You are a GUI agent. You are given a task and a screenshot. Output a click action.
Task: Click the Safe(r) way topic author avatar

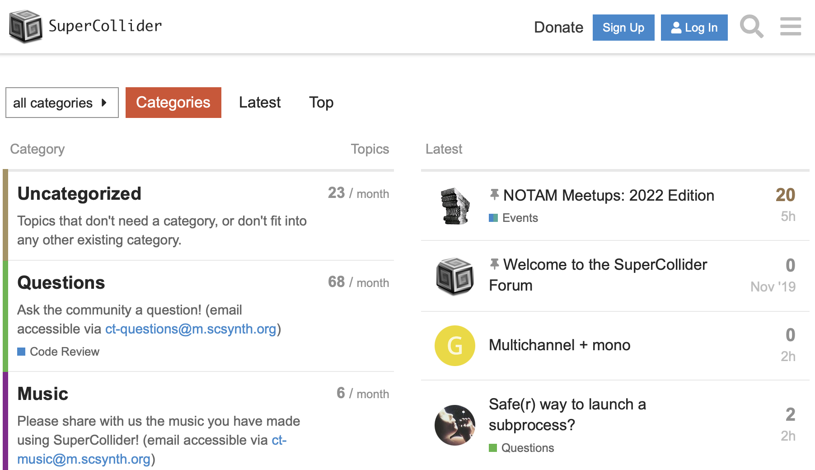[x=455, y=425]
